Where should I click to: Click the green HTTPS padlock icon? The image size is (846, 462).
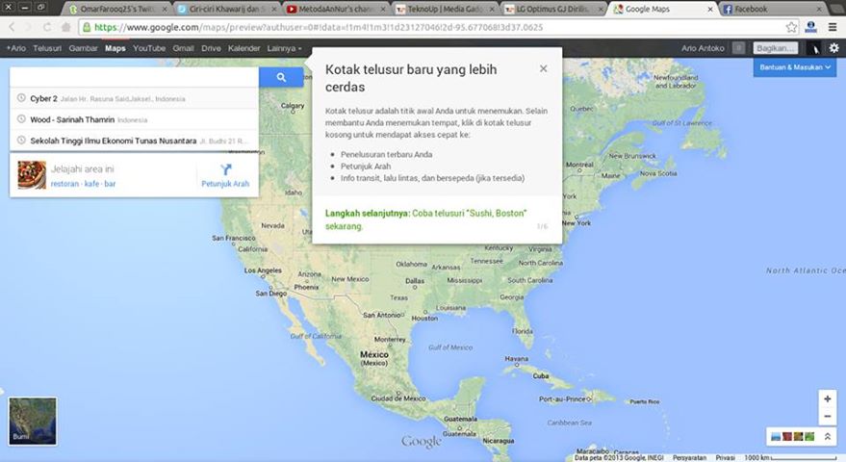tap(87, 27)
